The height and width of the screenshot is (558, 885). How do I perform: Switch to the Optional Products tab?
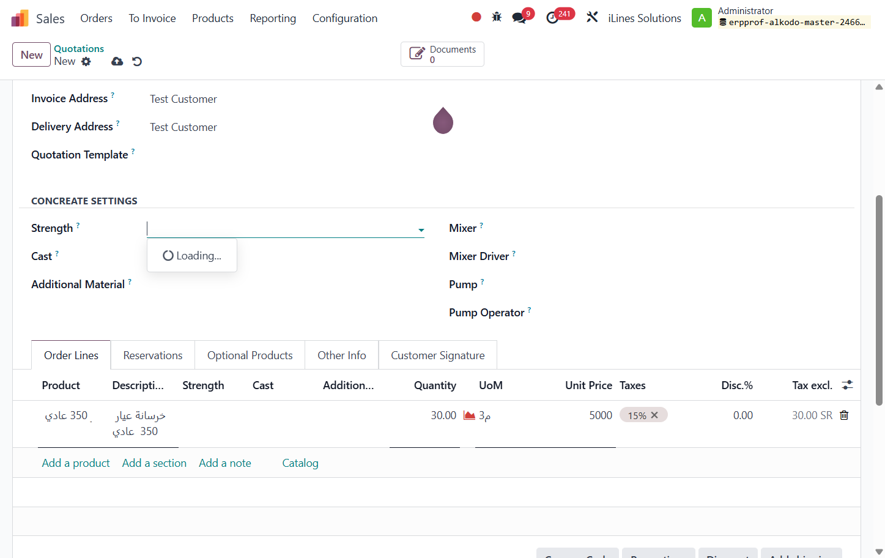coord(250,355)
